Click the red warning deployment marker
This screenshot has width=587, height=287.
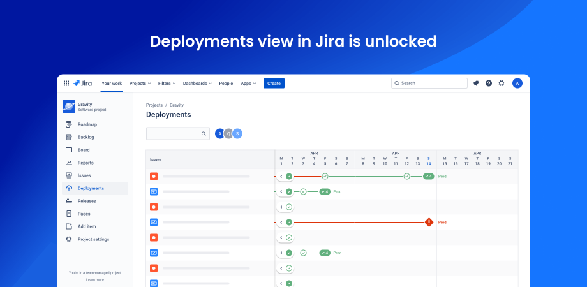[x=429, y=222]
